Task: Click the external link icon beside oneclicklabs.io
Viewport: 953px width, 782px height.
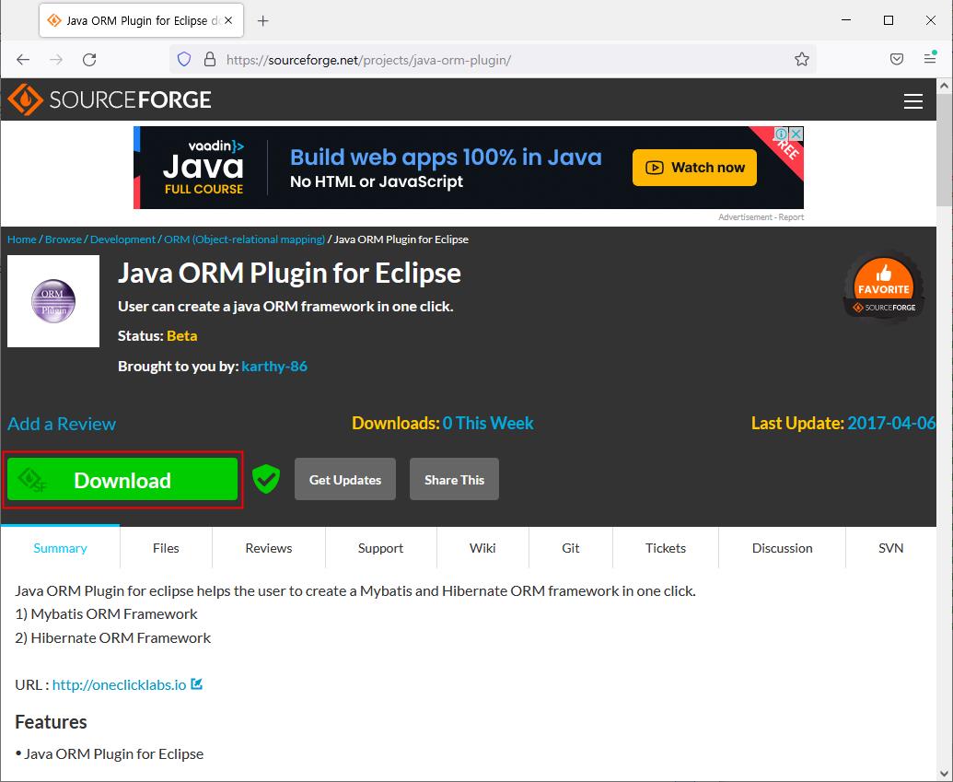Action: coord(196,684)
